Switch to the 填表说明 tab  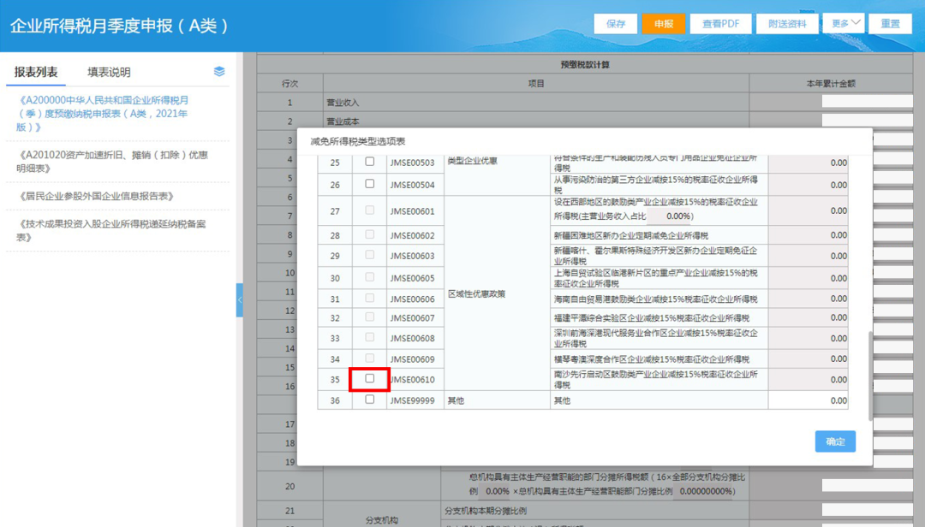point(109,72)
